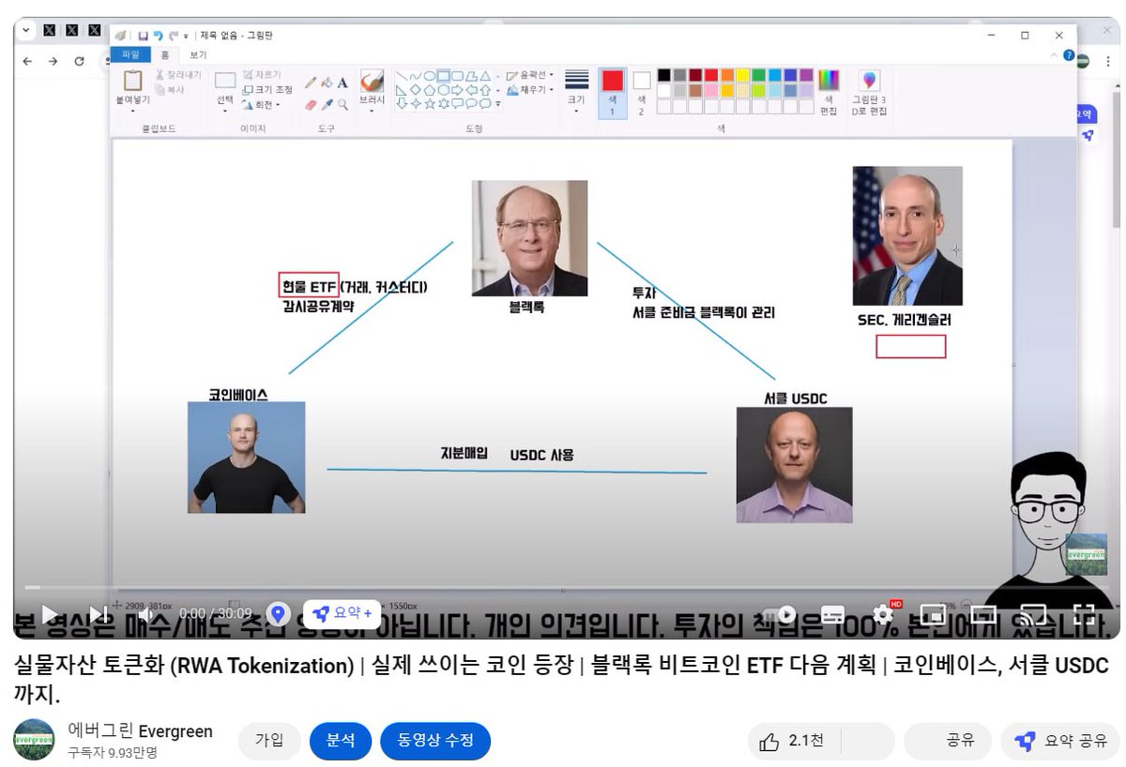This screenshot has height=767, width=1126.
Task: Click the 자르기 crop command
Action: pos(262,74)
